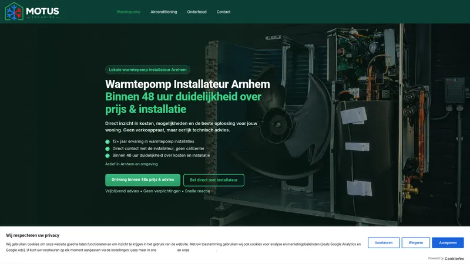Go to the Onderhoud page
Image resolution: width=470 pixels, height=264 pixels.
197,12
